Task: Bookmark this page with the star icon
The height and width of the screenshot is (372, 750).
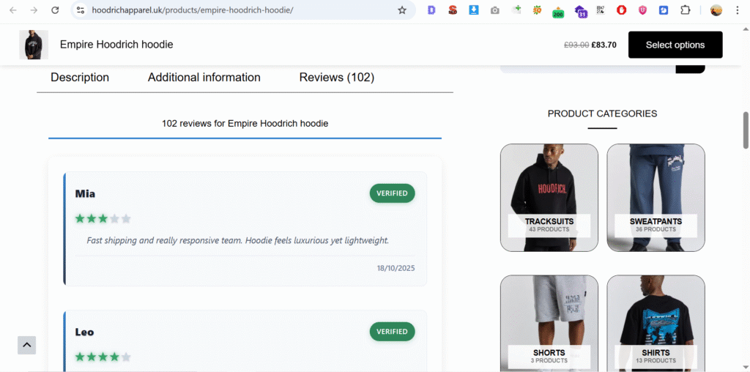Action: click(401, 10)
